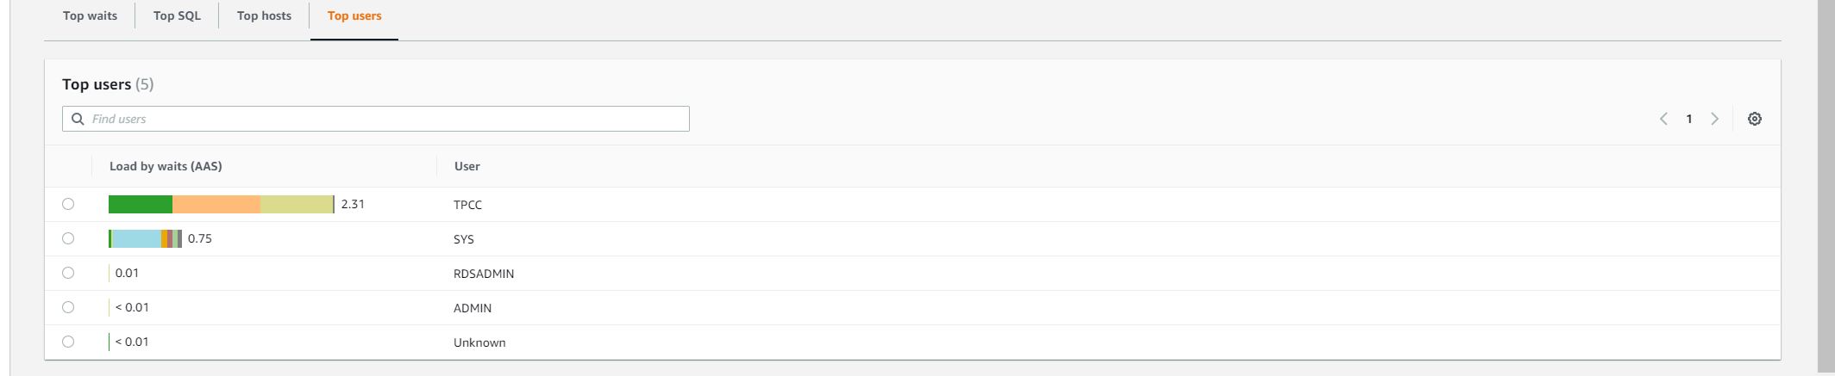1835x376 pixels.
Task: Switch to the Top waits tab
Action: (90, 15)
